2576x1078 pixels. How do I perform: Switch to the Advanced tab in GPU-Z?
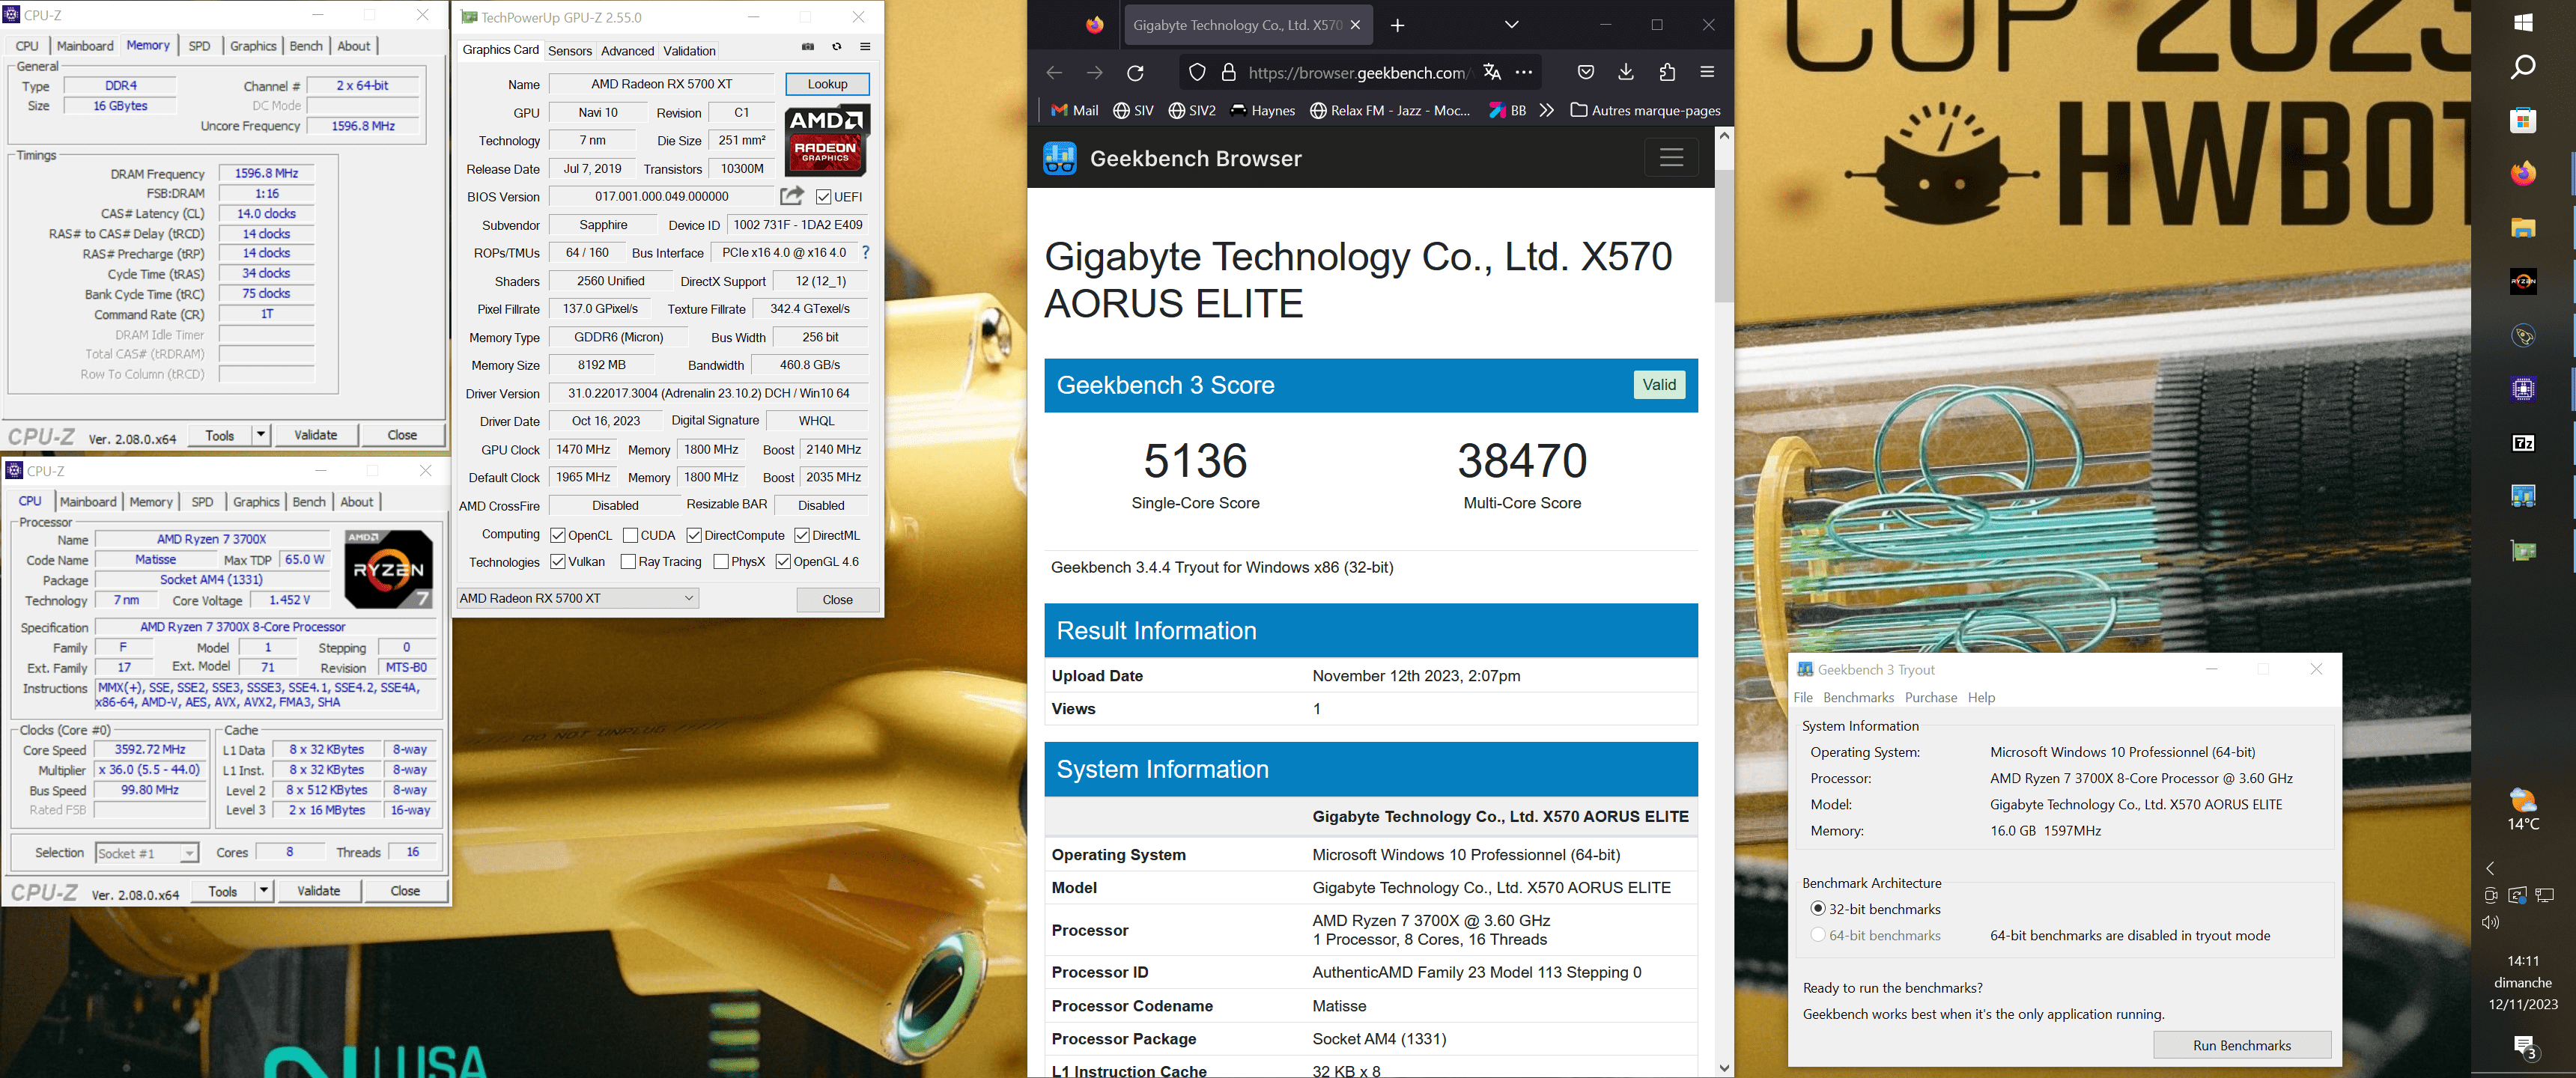pyautogui.click(x=627, y=51)
